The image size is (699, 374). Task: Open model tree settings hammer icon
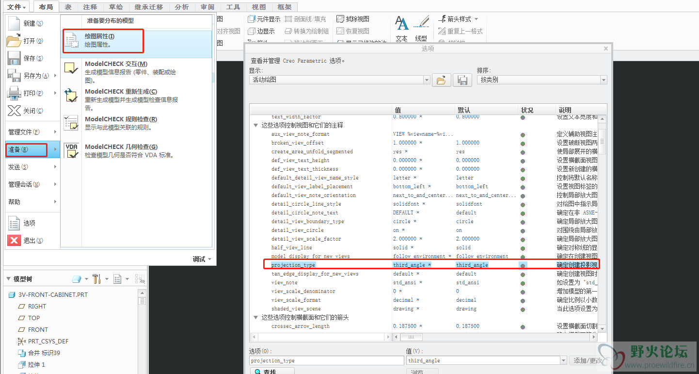coord(96,279)
